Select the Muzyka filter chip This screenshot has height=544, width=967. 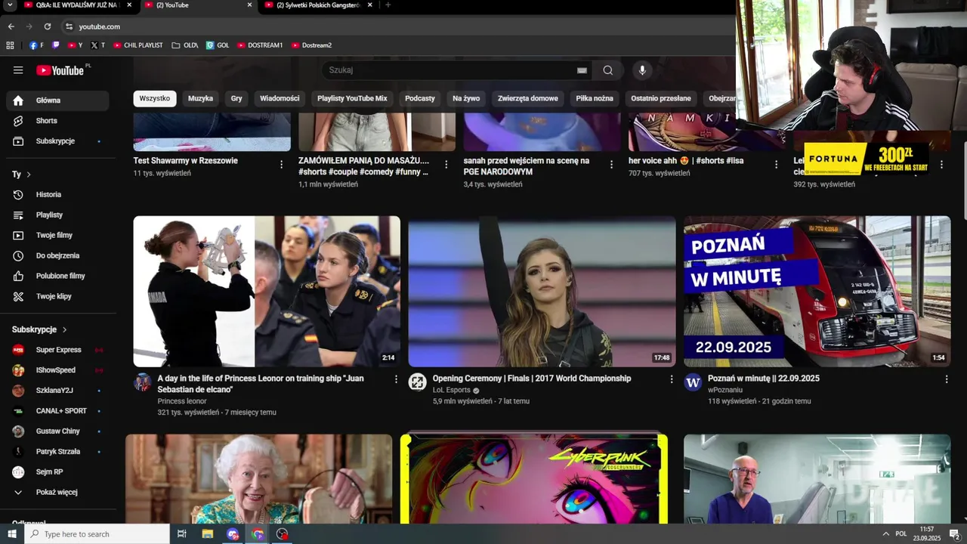coord(200,98)
